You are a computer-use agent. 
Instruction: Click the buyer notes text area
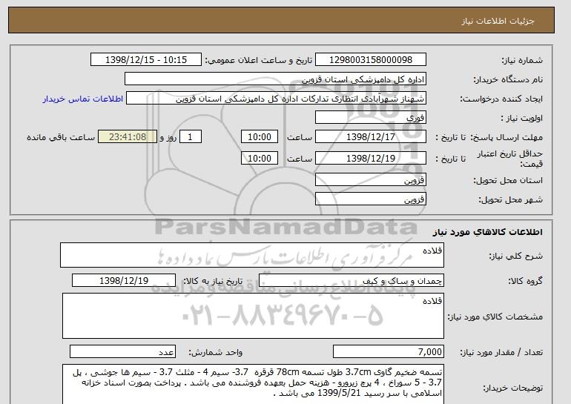[x=253, y=384]
